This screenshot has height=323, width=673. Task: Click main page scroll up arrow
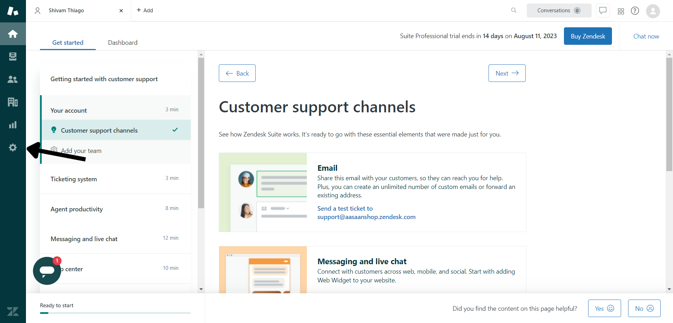coord(669,54)
